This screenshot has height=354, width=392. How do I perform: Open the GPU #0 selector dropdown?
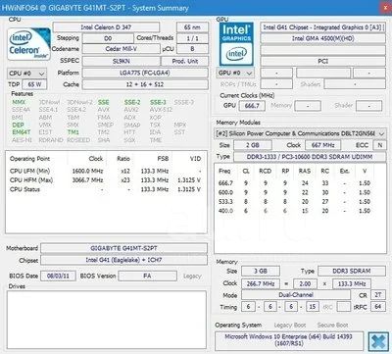coord(235,73)
